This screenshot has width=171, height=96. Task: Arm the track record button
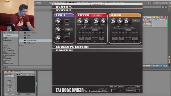point(164,17)
